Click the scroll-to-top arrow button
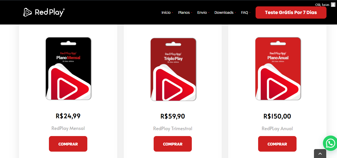The height and width of the screenshot is (158, 337). pos(320,154)
